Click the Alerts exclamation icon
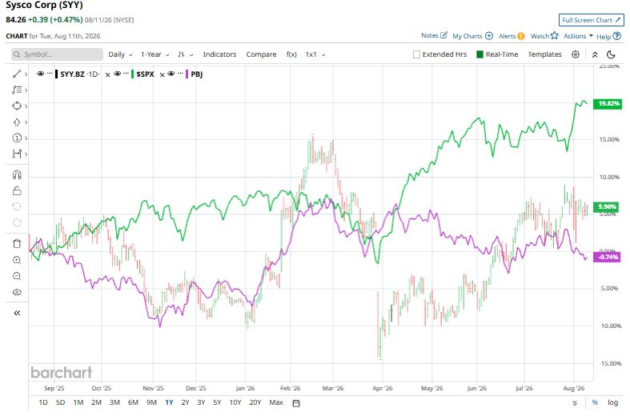The width and height of the screenshot is (630, 420). click(x=521, y=36)
